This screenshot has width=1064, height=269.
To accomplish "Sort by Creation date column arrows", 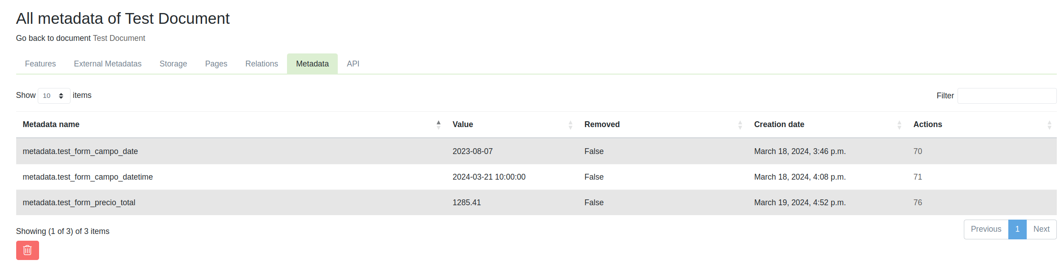I will tap(899, 125).
